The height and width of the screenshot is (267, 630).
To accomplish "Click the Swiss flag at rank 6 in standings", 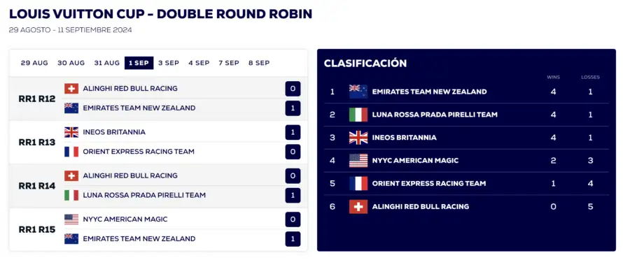I will click(358, 206).
